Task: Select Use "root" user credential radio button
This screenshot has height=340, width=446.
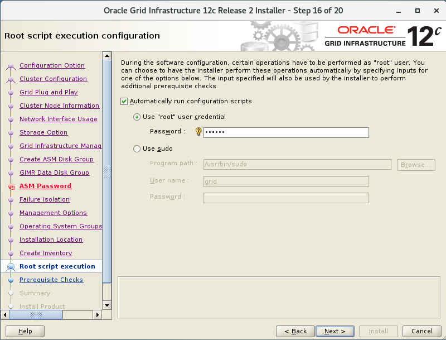Action: click(137, 117)
